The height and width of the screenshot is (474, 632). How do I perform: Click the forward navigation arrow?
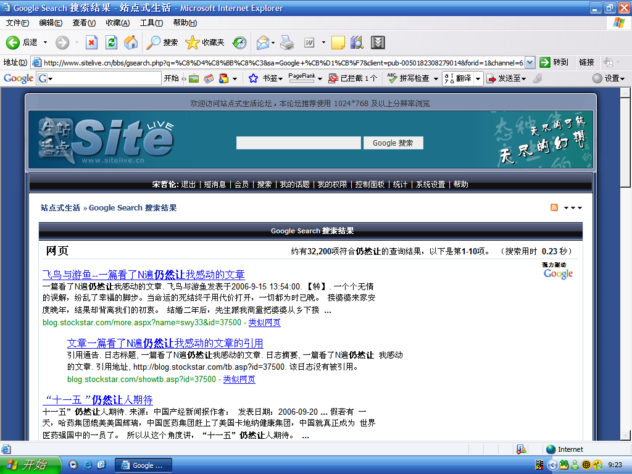(62, 43)
